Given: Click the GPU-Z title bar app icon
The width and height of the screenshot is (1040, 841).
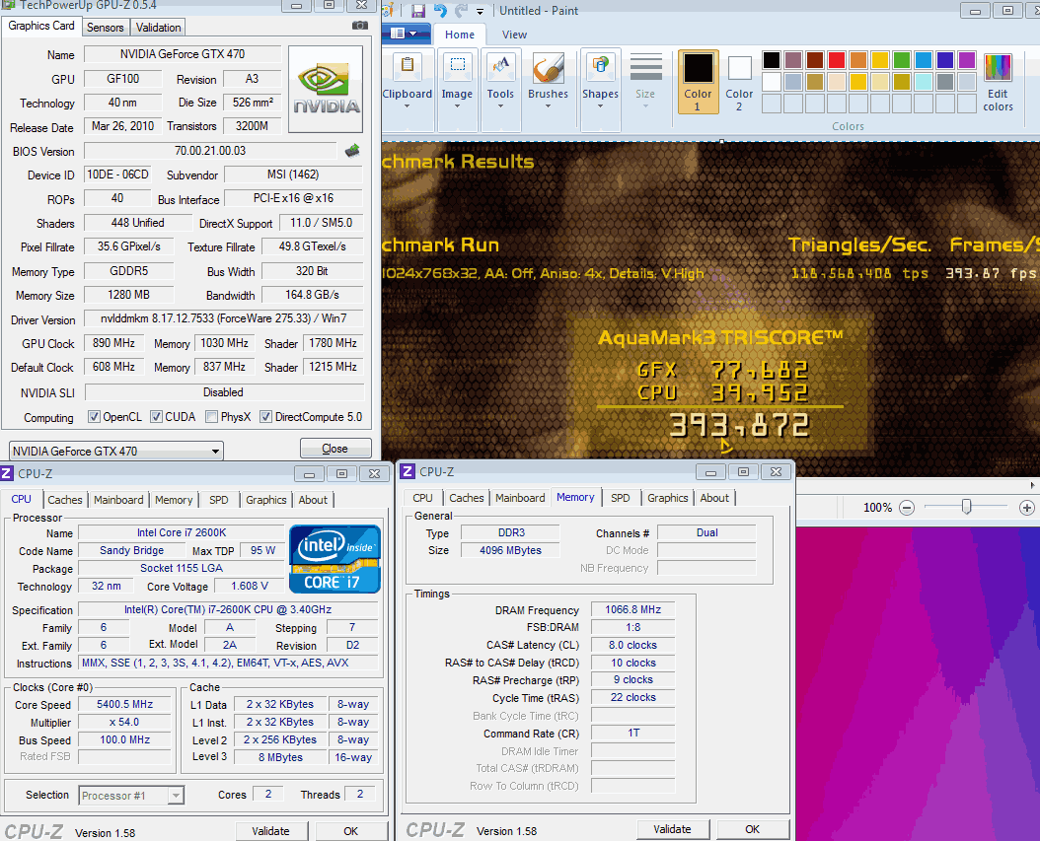Looking at the screenshot, I should (x=8, y=5).
